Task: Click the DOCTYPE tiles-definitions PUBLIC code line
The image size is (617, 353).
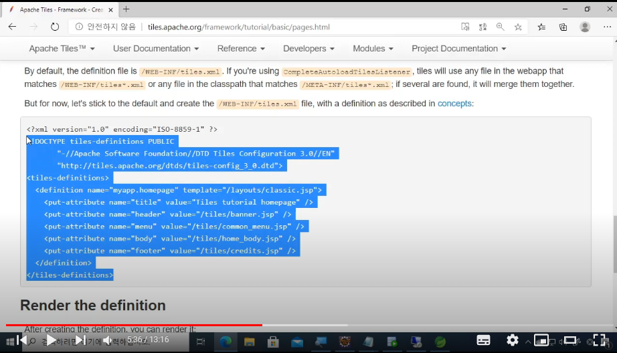Action: 102,141
